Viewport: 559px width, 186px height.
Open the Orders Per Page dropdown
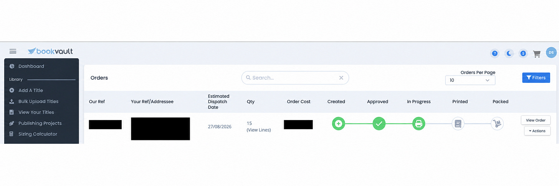click(470, 80)
